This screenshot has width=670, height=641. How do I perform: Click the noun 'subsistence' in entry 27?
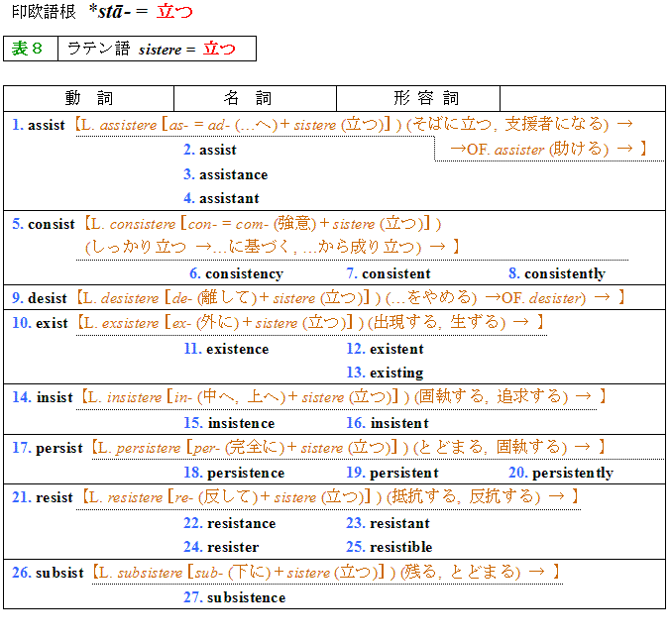pyautogui.click(x=246, y=597)
